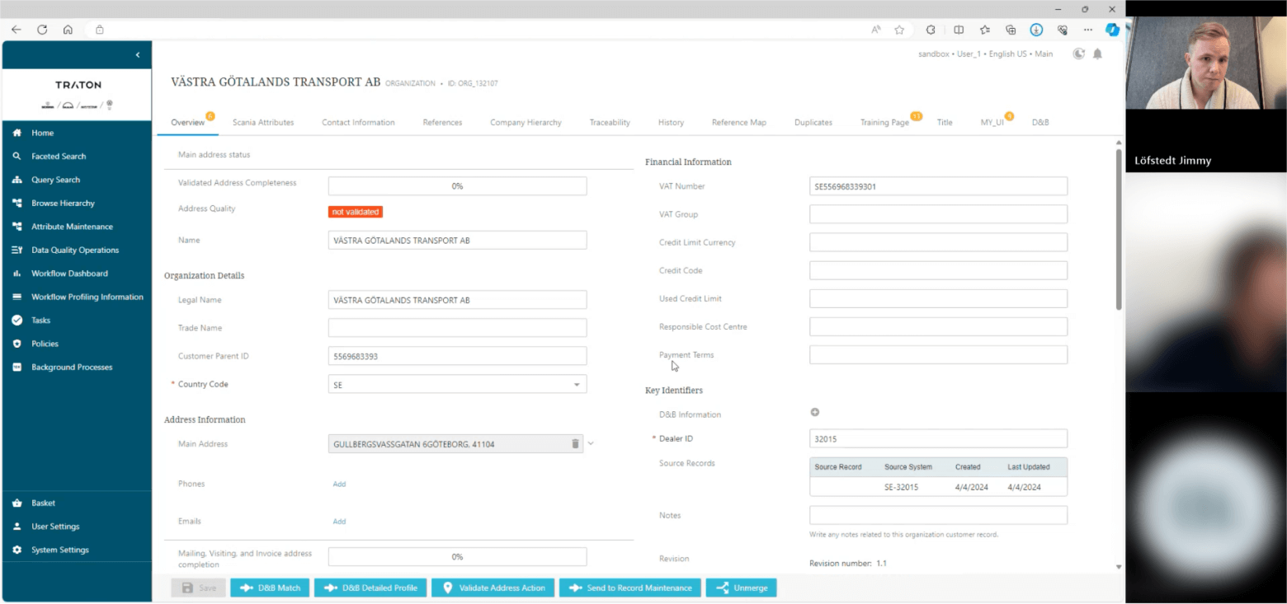
Task: Open the D&B tab
Action: (x=1040, y=123)
